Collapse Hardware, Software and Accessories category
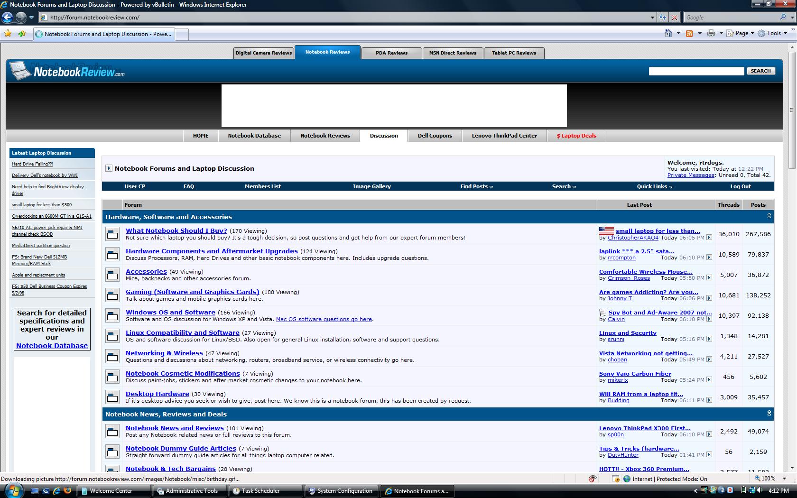Screen dimensions: 797x498 (769, 216)
